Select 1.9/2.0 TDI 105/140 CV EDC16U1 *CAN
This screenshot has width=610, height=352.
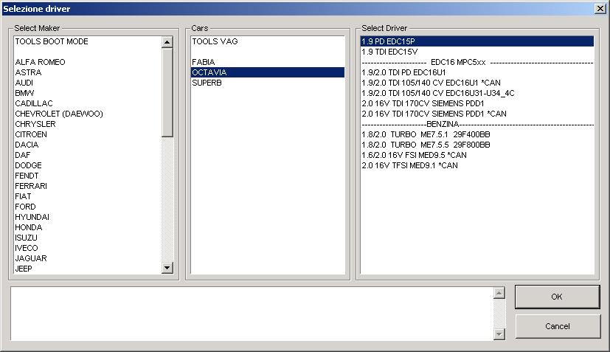click(x=477, y=83)
